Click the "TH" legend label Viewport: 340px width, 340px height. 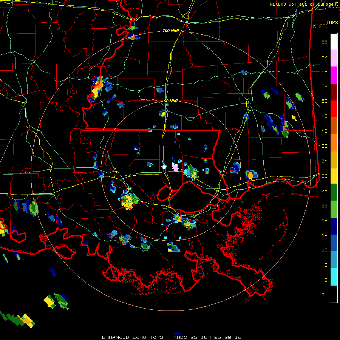tap(325, 295)
